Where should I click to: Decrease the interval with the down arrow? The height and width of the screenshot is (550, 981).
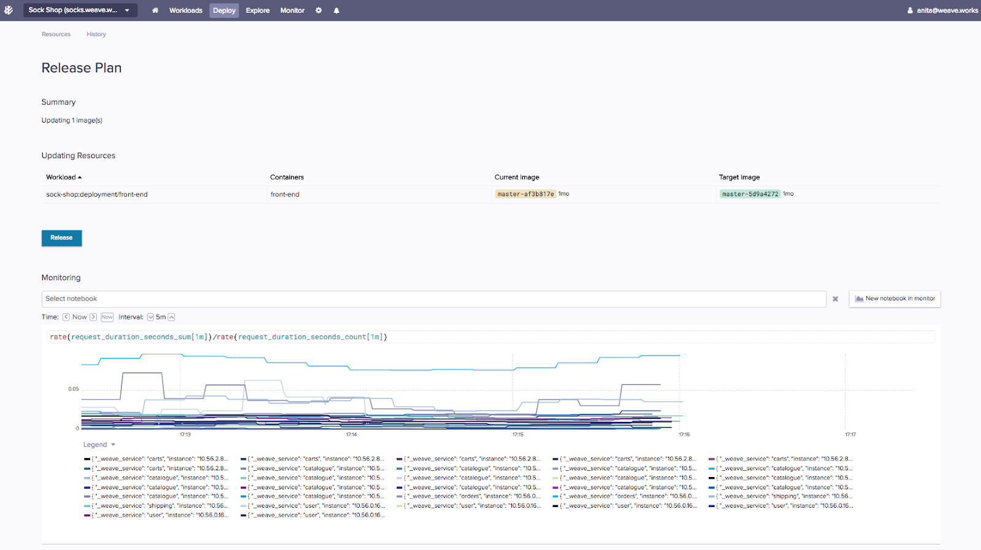click(x=150, y=317)
